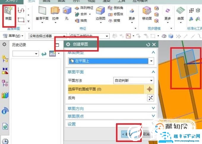Switch to the 曲面 ribbon tab
Screen dimensions: 202x144
tap(61, 1)
